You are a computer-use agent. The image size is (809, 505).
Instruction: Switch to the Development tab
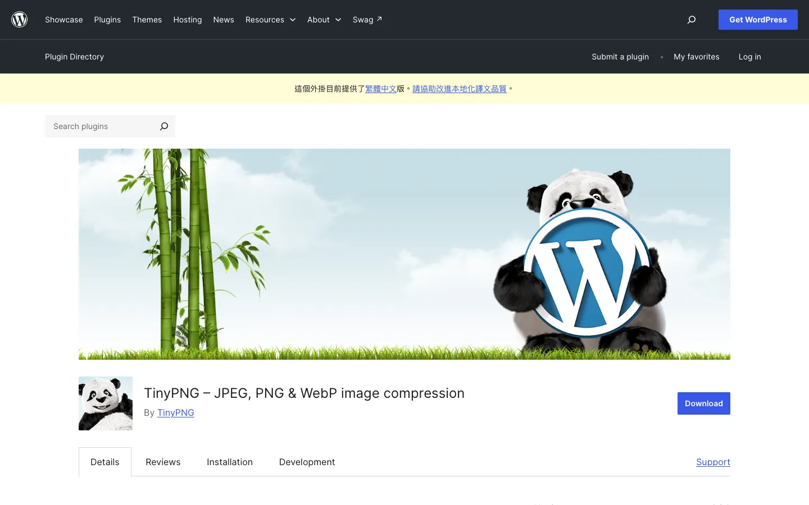click(307, 462)
